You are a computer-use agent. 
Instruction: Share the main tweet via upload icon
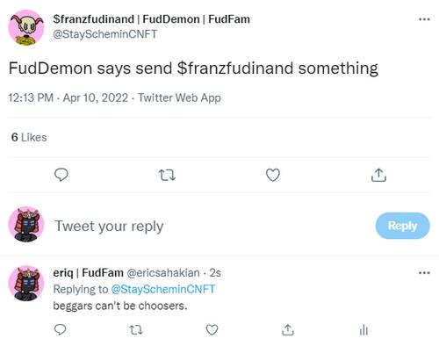coord(378,175)
